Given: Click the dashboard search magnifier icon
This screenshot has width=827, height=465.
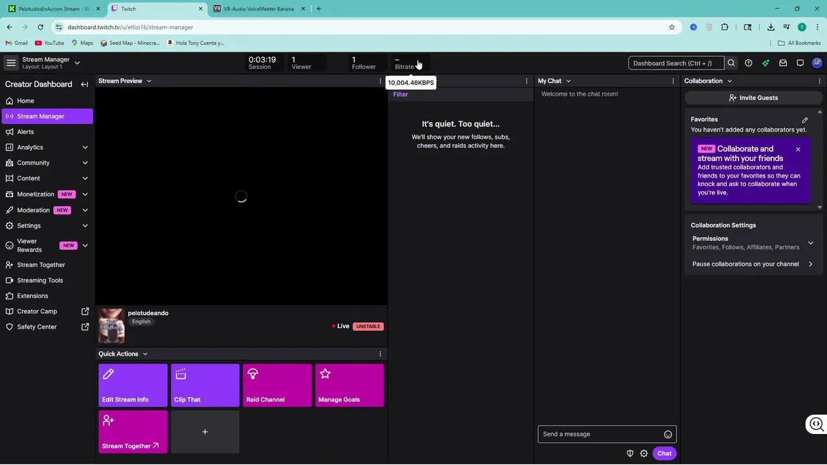Looking at the screenshot, I should coord(731,63).
